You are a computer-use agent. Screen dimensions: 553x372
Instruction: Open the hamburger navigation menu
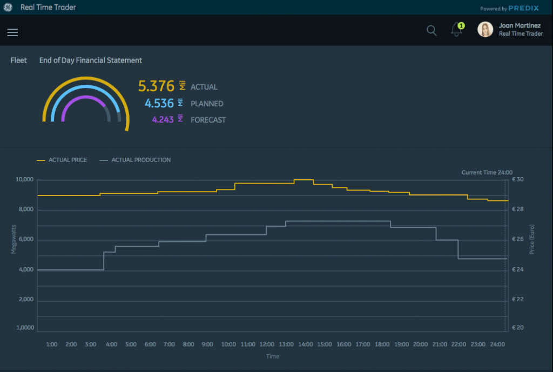point(12,32)
